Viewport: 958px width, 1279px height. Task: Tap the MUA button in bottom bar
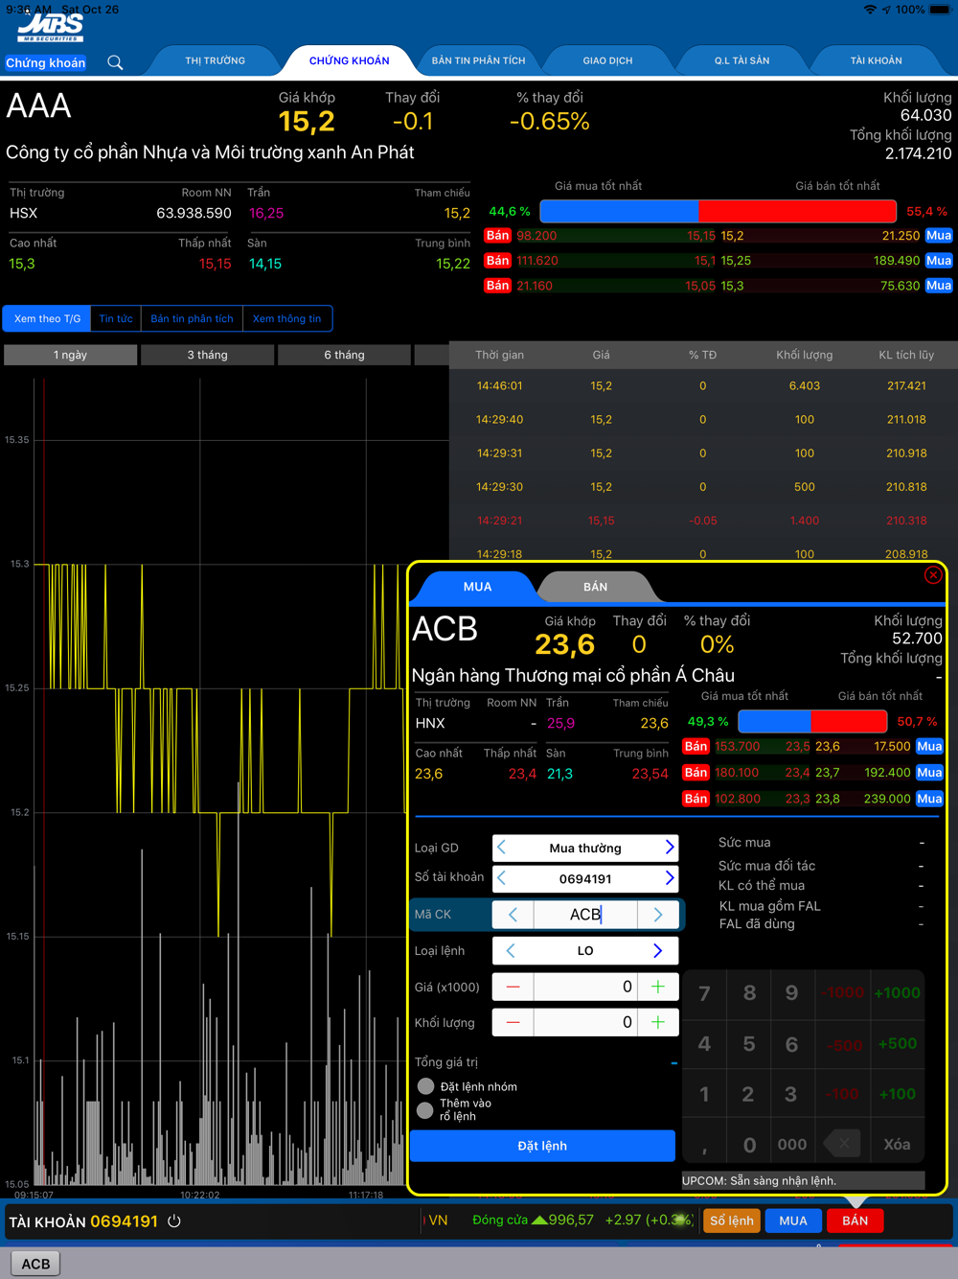click(x=792, y=1221)
